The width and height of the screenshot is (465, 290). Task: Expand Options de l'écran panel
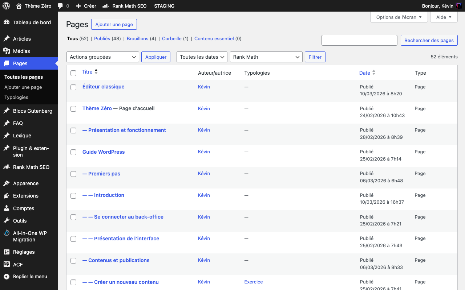399,17
